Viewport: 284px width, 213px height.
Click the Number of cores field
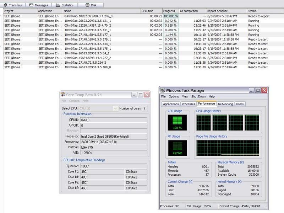(x=144, y=108)
